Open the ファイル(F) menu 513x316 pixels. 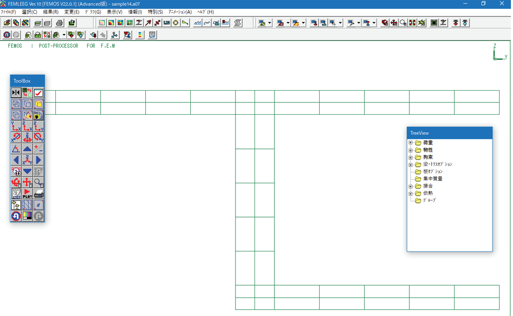click(8, 12)
